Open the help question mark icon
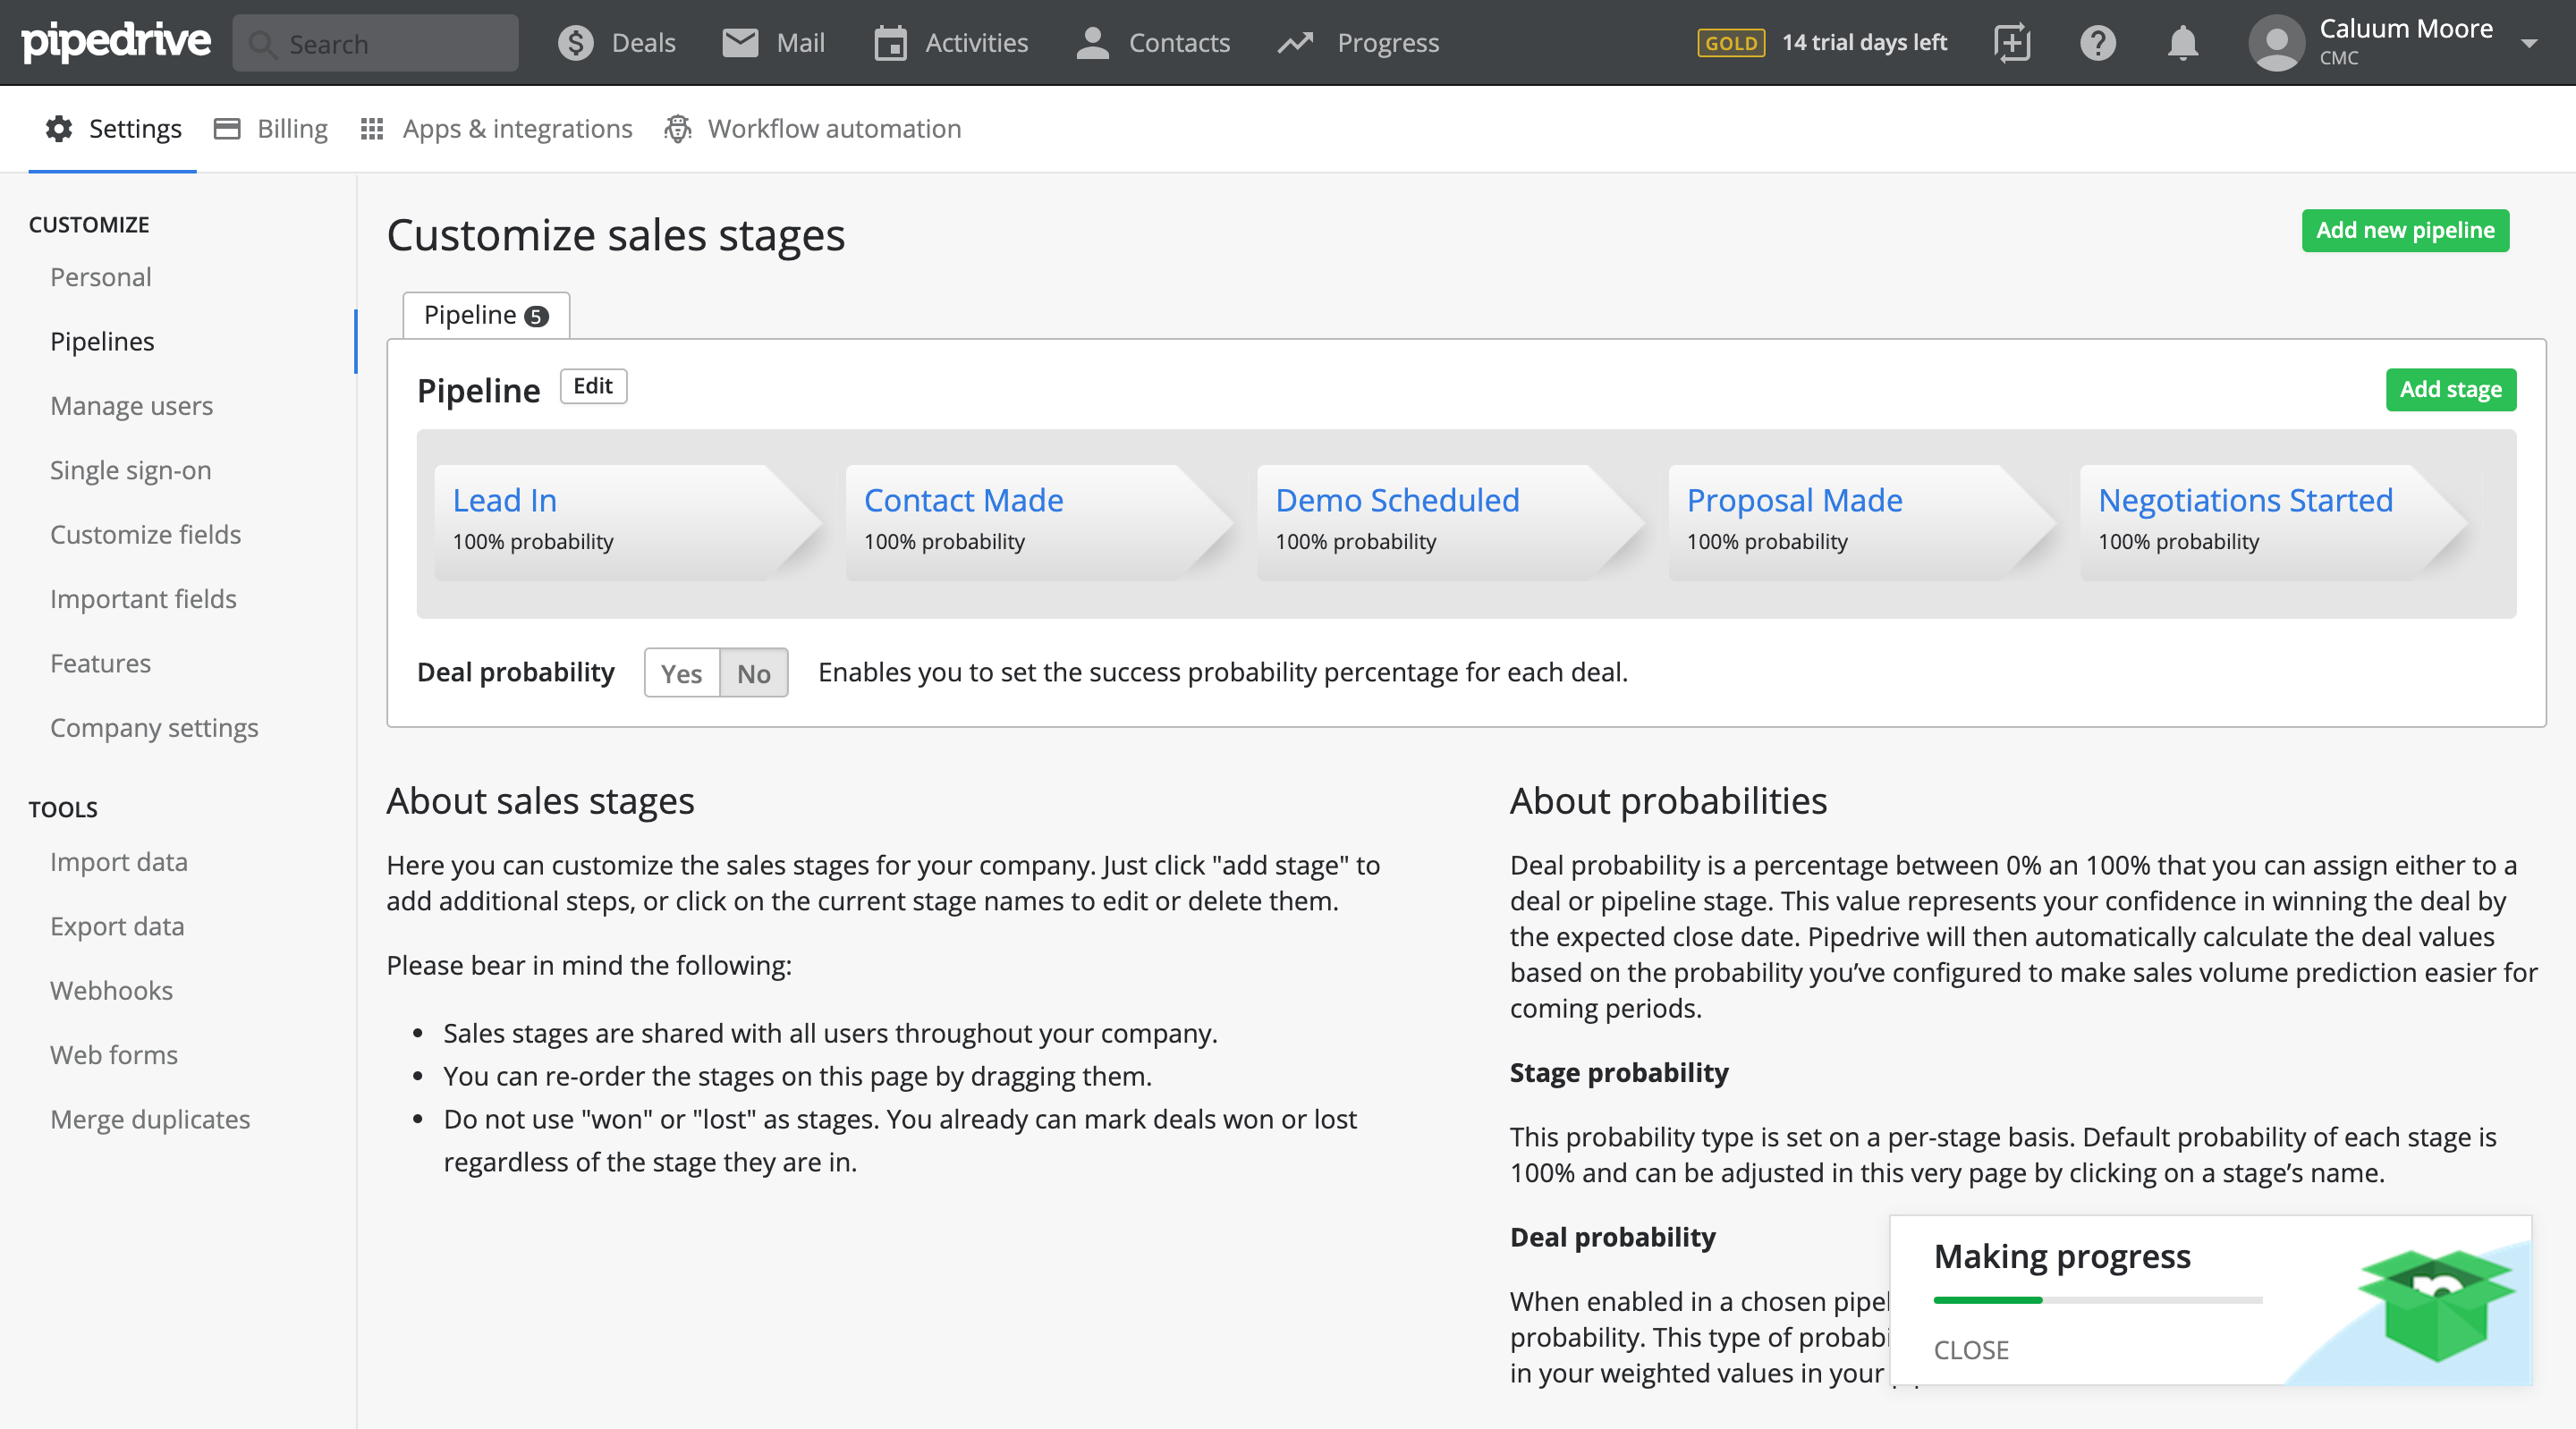Viewport: 2576px width, 1429px height. pyautogui.click(x=2097, y=43)
